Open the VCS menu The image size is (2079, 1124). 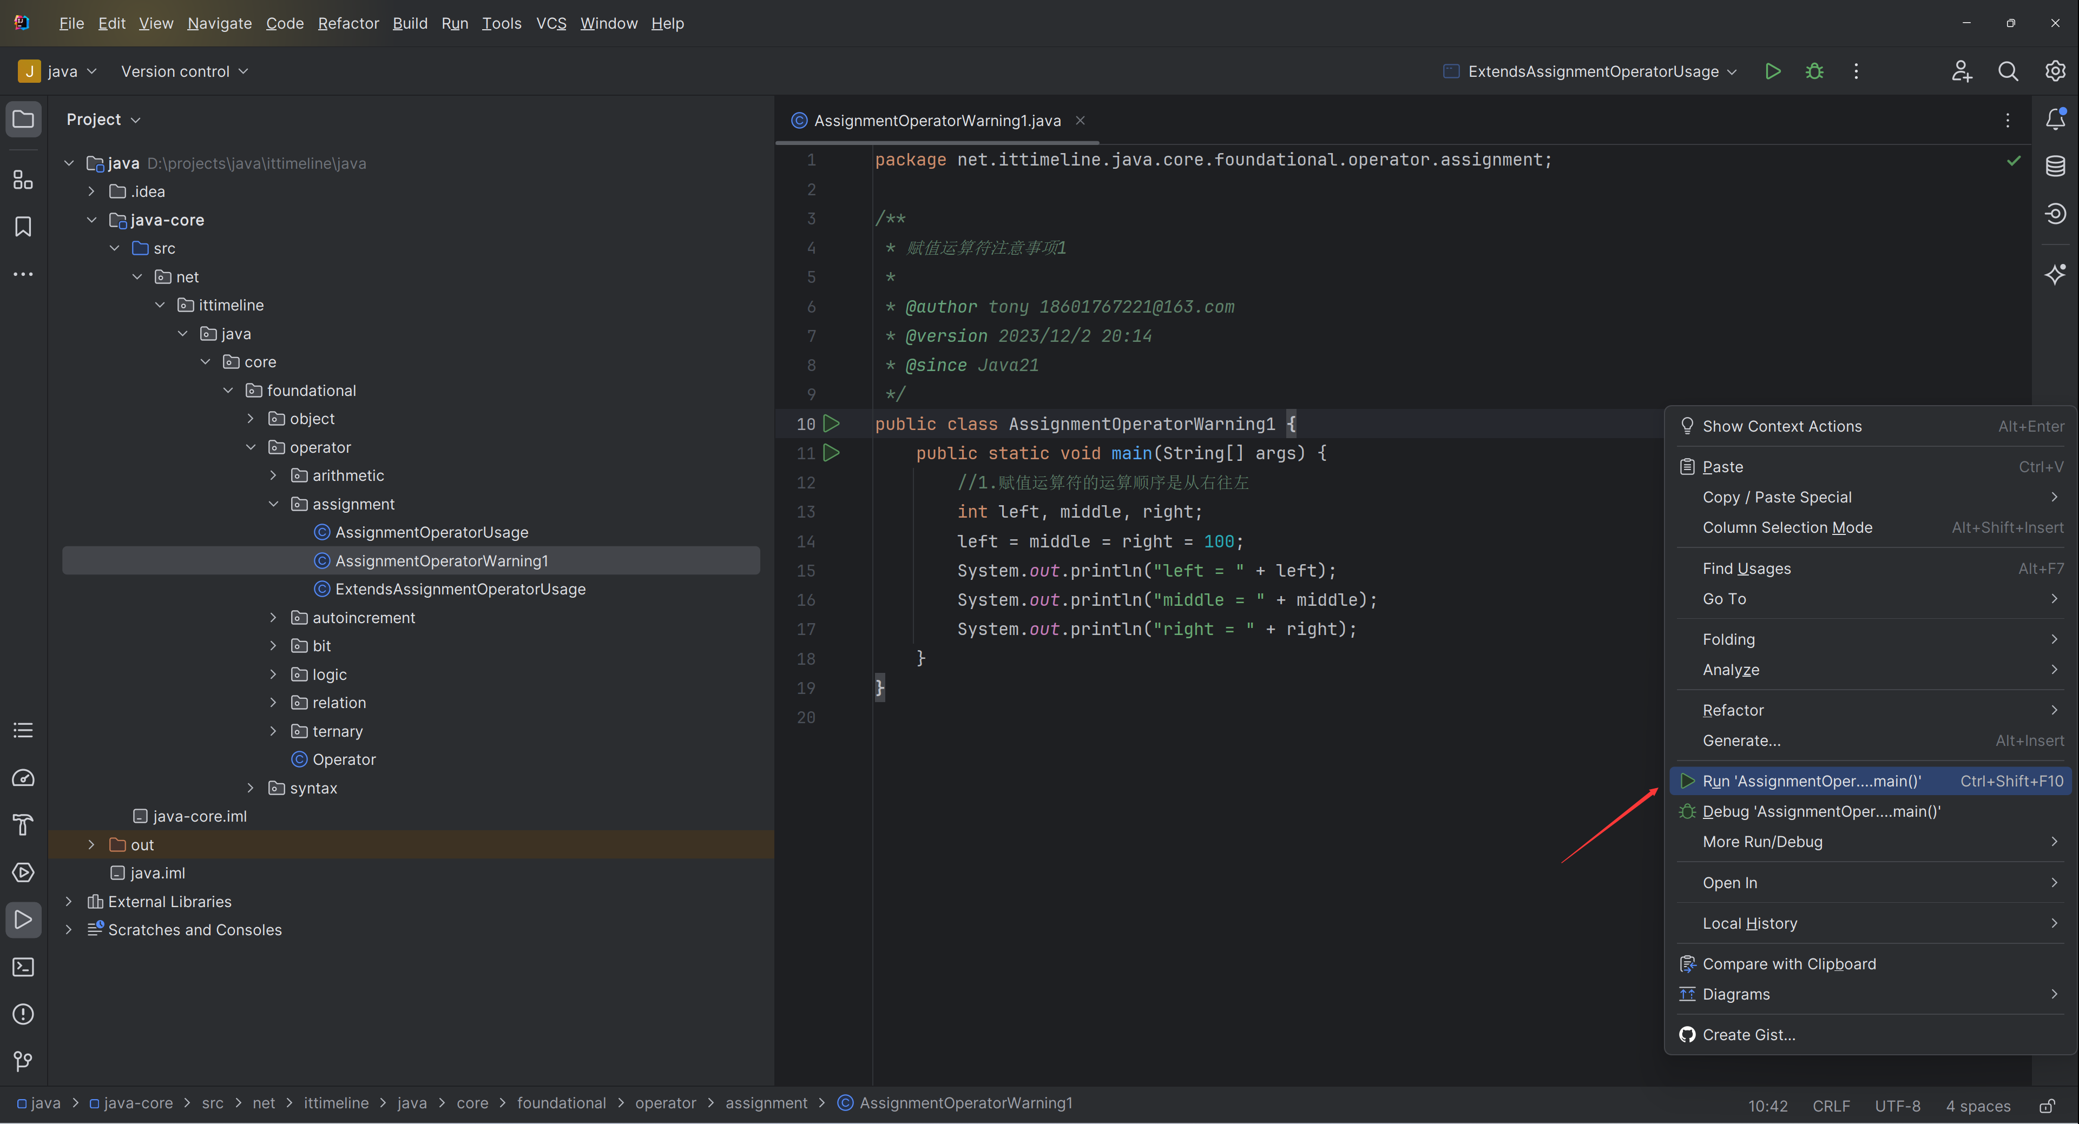551,23
